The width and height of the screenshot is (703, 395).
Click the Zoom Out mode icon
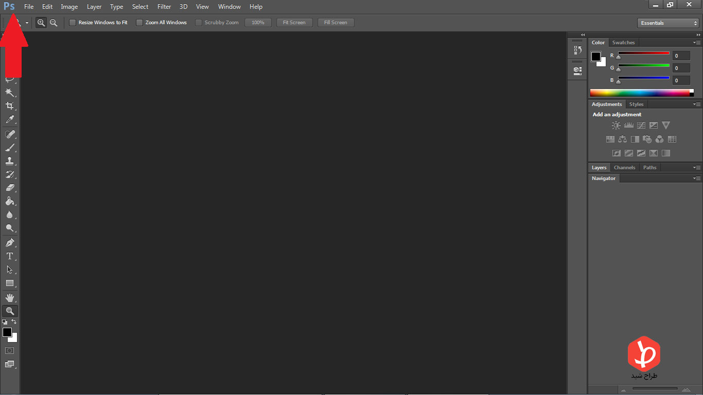54,23
